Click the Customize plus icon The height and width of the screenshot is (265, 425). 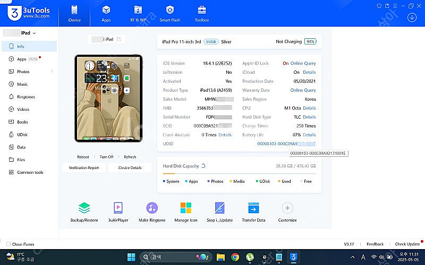[287, 208]
